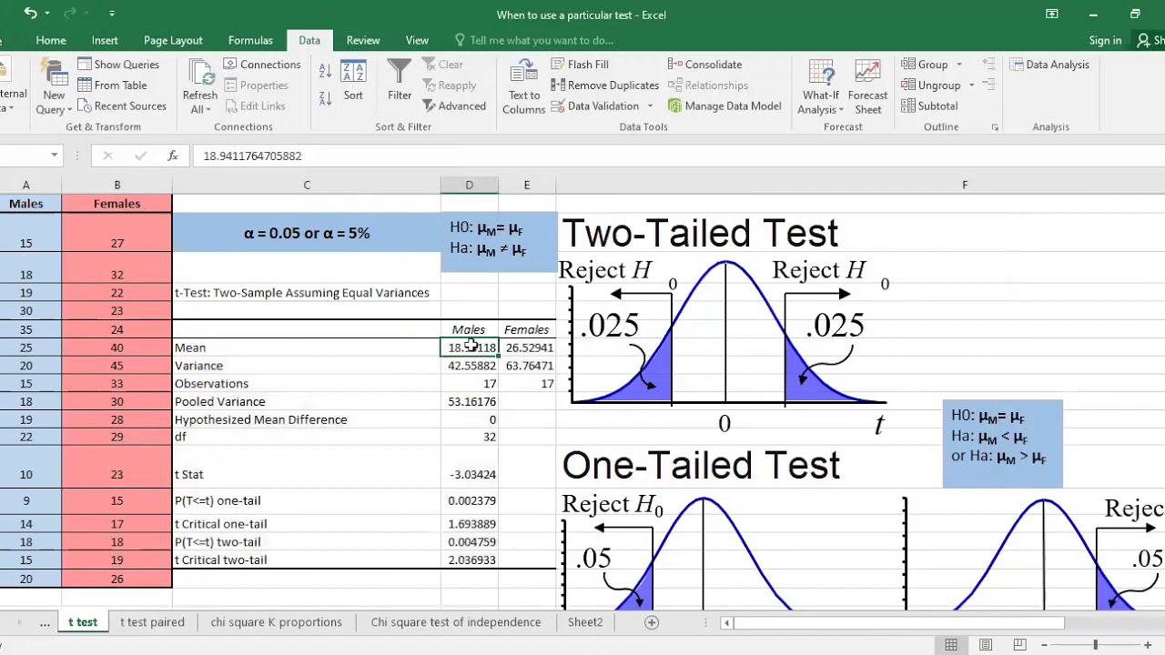Switch to the chi square K proportions sheet
This screenshot has height=655, width=1165.
tap(277, 622)
